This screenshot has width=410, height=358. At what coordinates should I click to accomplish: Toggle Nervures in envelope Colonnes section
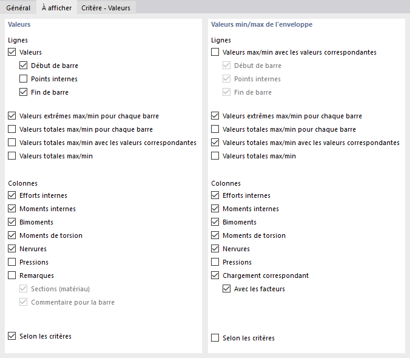tap(215, 249)
